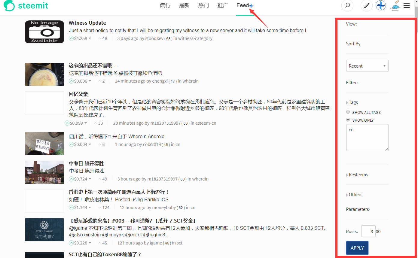Visit author stoodkev's profile
This screenshot has height=258, width=418.
154,38
